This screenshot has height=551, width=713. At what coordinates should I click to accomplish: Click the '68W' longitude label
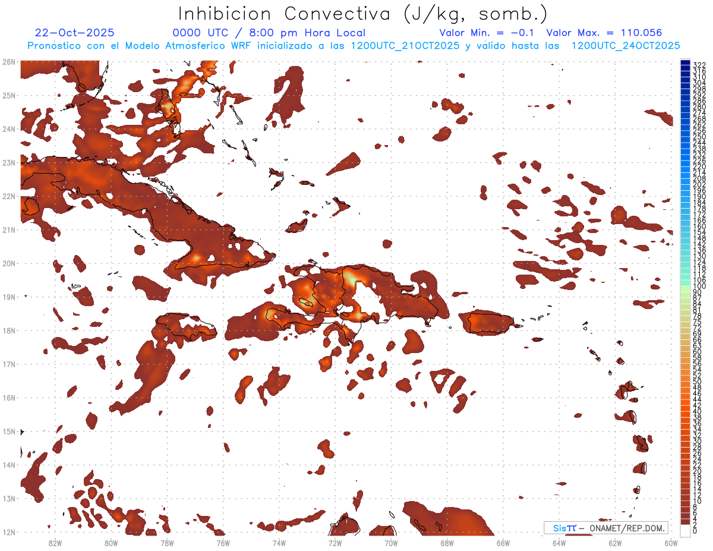pos(447,543)
